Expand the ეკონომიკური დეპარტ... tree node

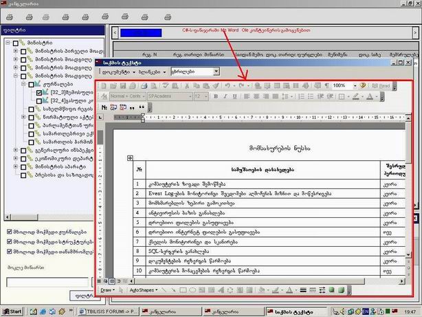point(16,158)
